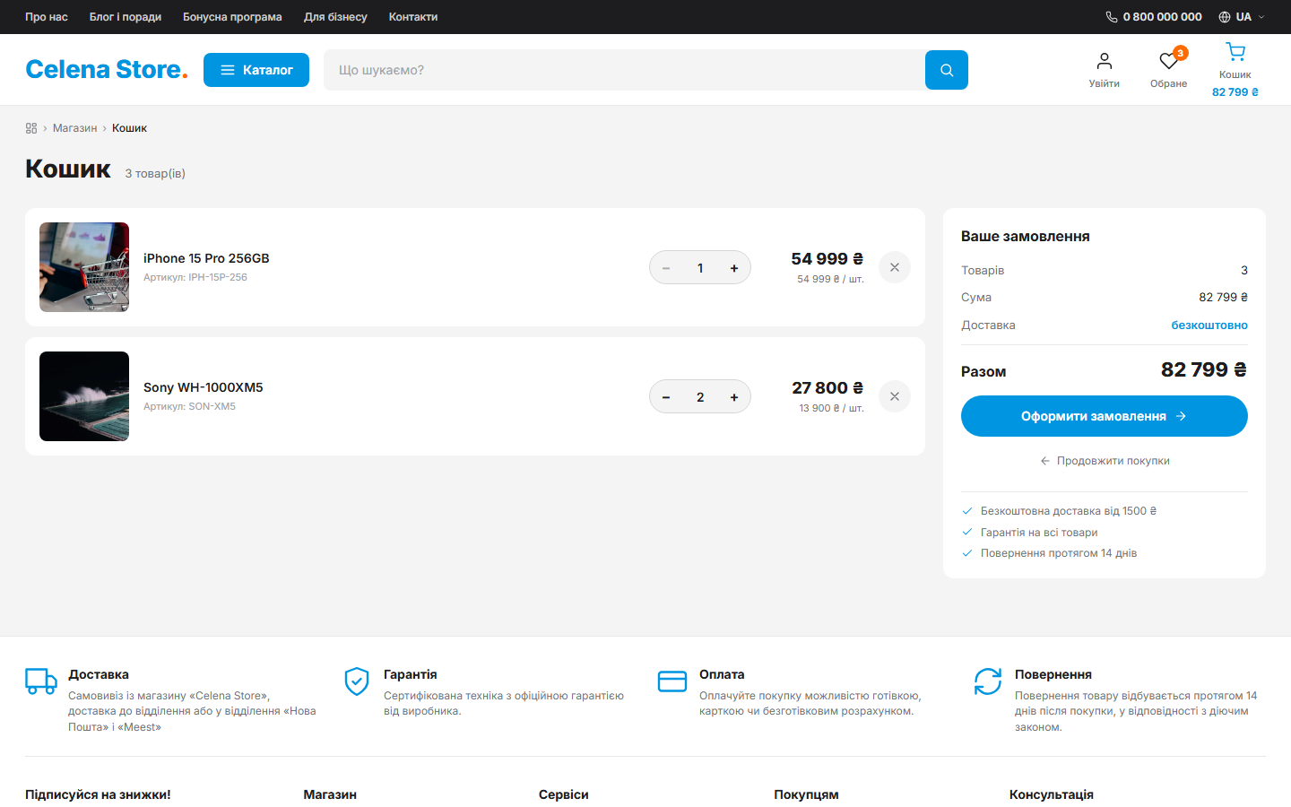Click the Підписуйся на знижки! footer heading
The width and height of the screenshot is (1291, 807).
98,794
